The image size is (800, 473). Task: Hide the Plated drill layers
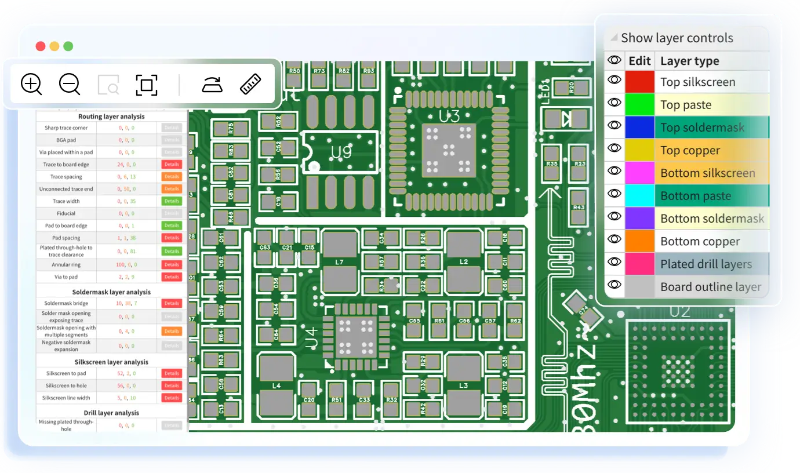click(x=614, y=263)
